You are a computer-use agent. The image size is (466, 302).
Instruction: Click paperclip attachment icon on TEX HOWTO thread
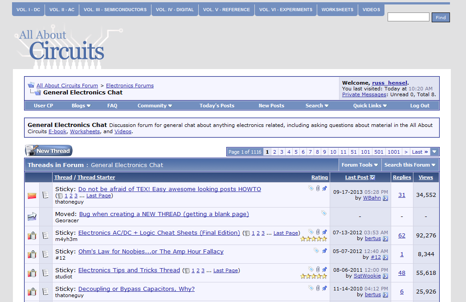pyautogui.click(x=318, y=188)
